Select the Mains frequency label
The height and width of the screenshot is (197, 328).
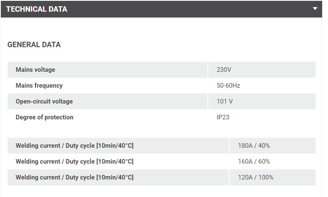click(x=39, y=86)
